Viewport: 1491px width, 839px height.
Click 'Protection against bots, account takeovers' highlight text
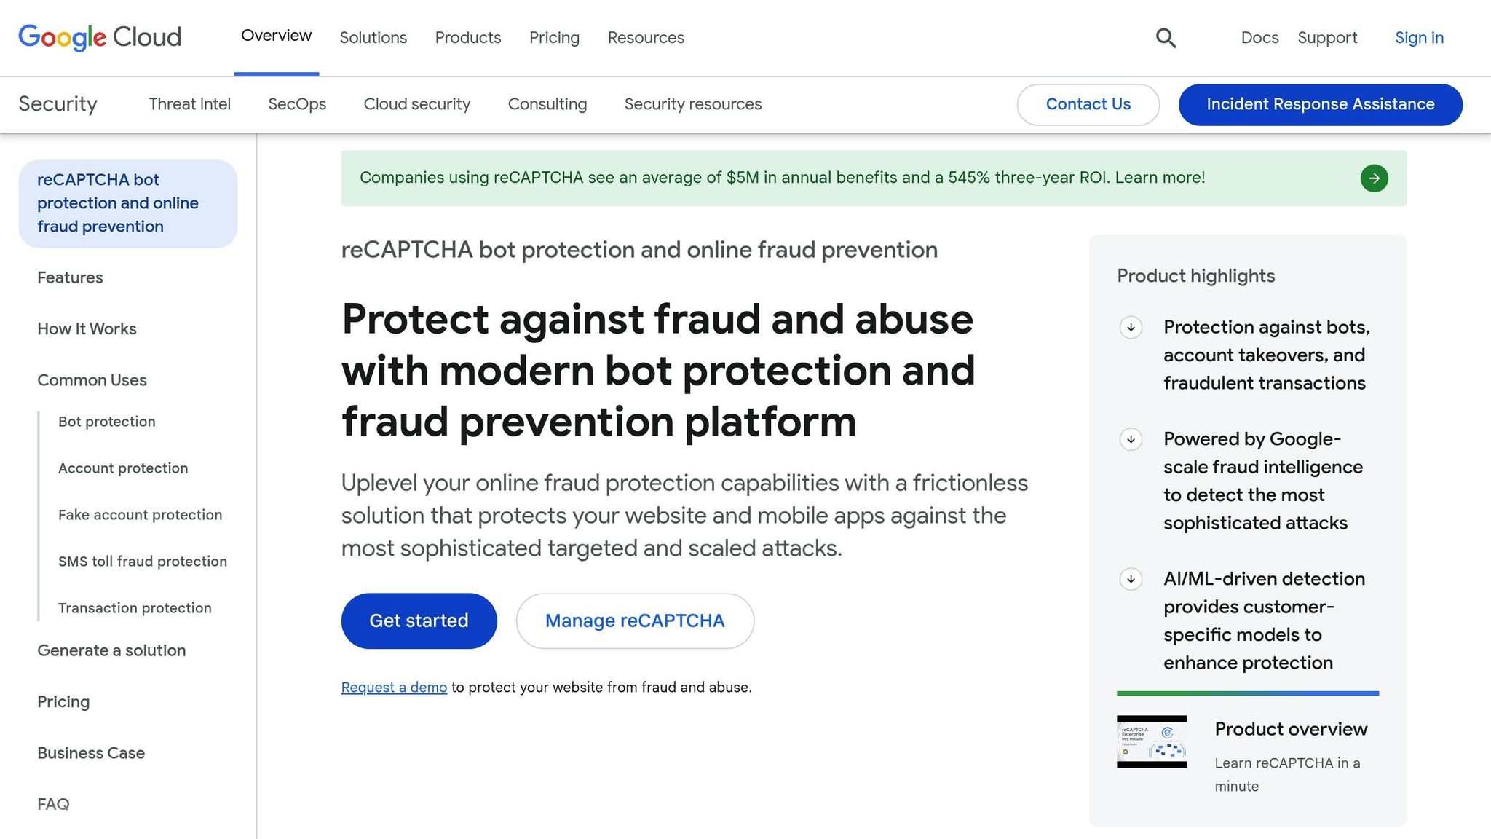click(1267, 355)
